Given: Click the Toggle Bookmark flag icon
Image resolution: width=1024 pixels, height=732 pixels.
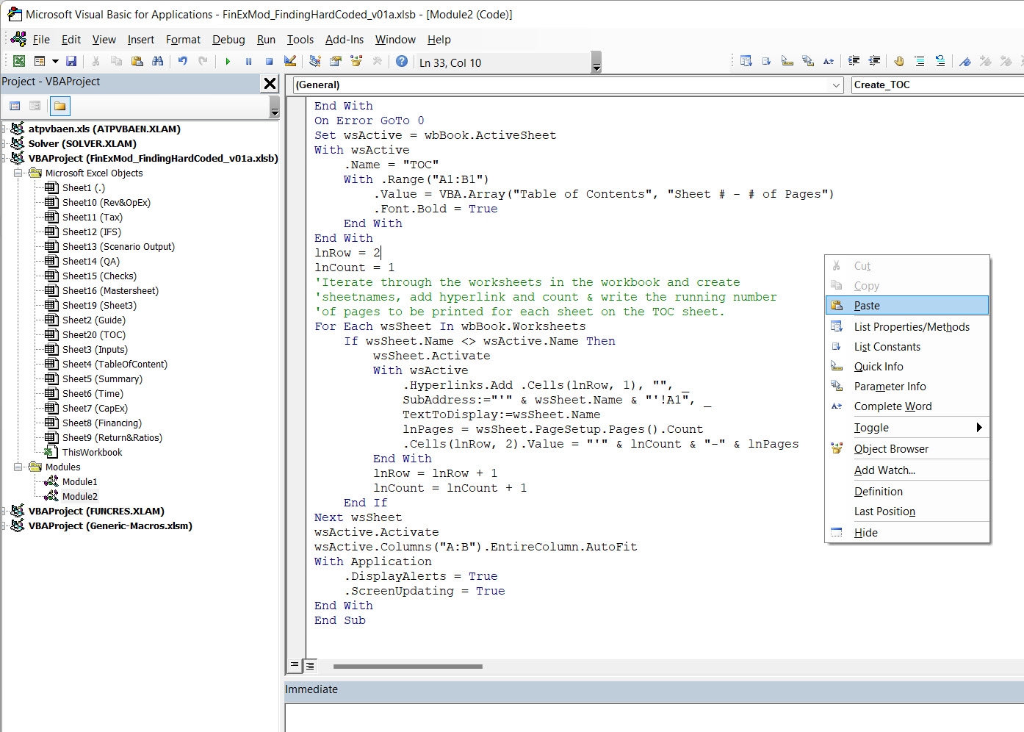Looking at the screenshot, I should click(x=965, y=62).
